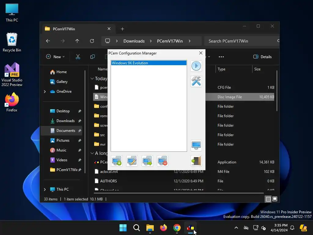Screen dimensions: 313x235
Task: Expand the This PC tree node
Action: click(45, 189)
